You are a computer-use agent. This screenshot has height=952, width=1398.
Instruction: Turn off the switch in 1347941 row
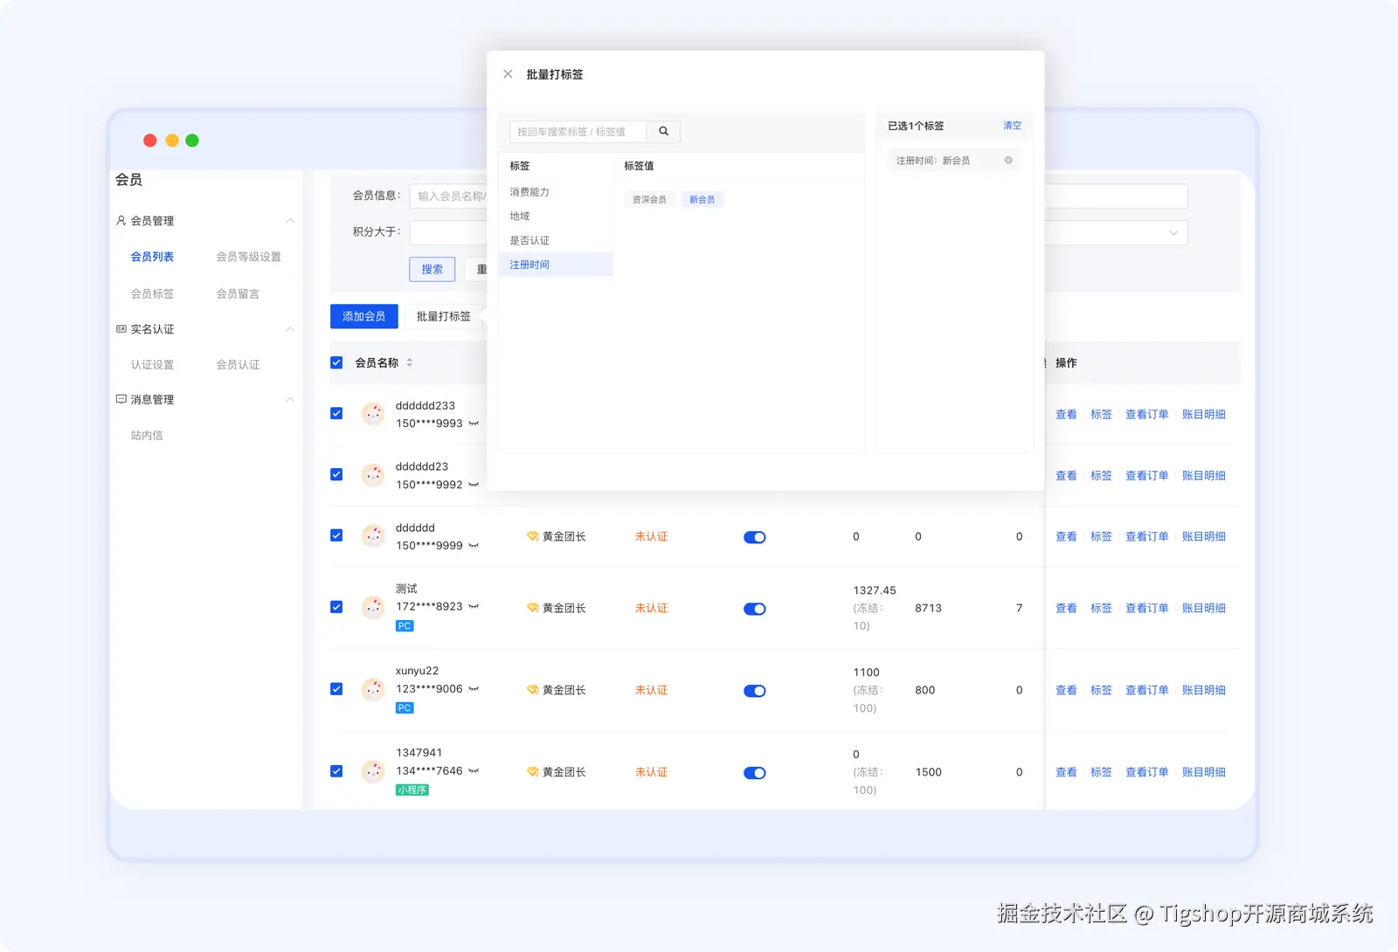(x=755, y=773)
